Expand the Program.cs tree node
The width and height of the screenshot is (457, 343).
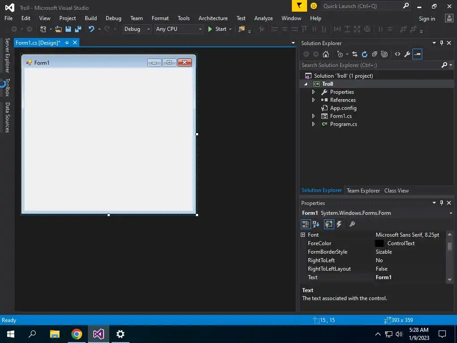pos(314,124)
